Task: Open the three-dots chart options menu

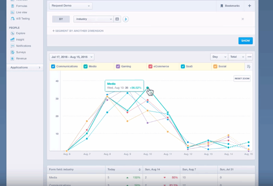Action: 249,57
